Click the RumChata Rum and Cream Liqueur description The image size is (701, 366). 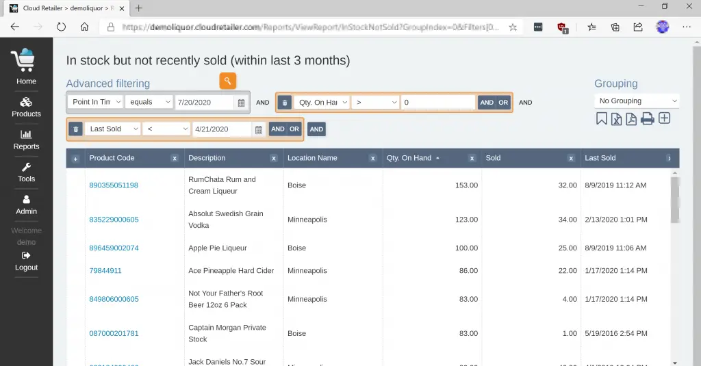222,185
